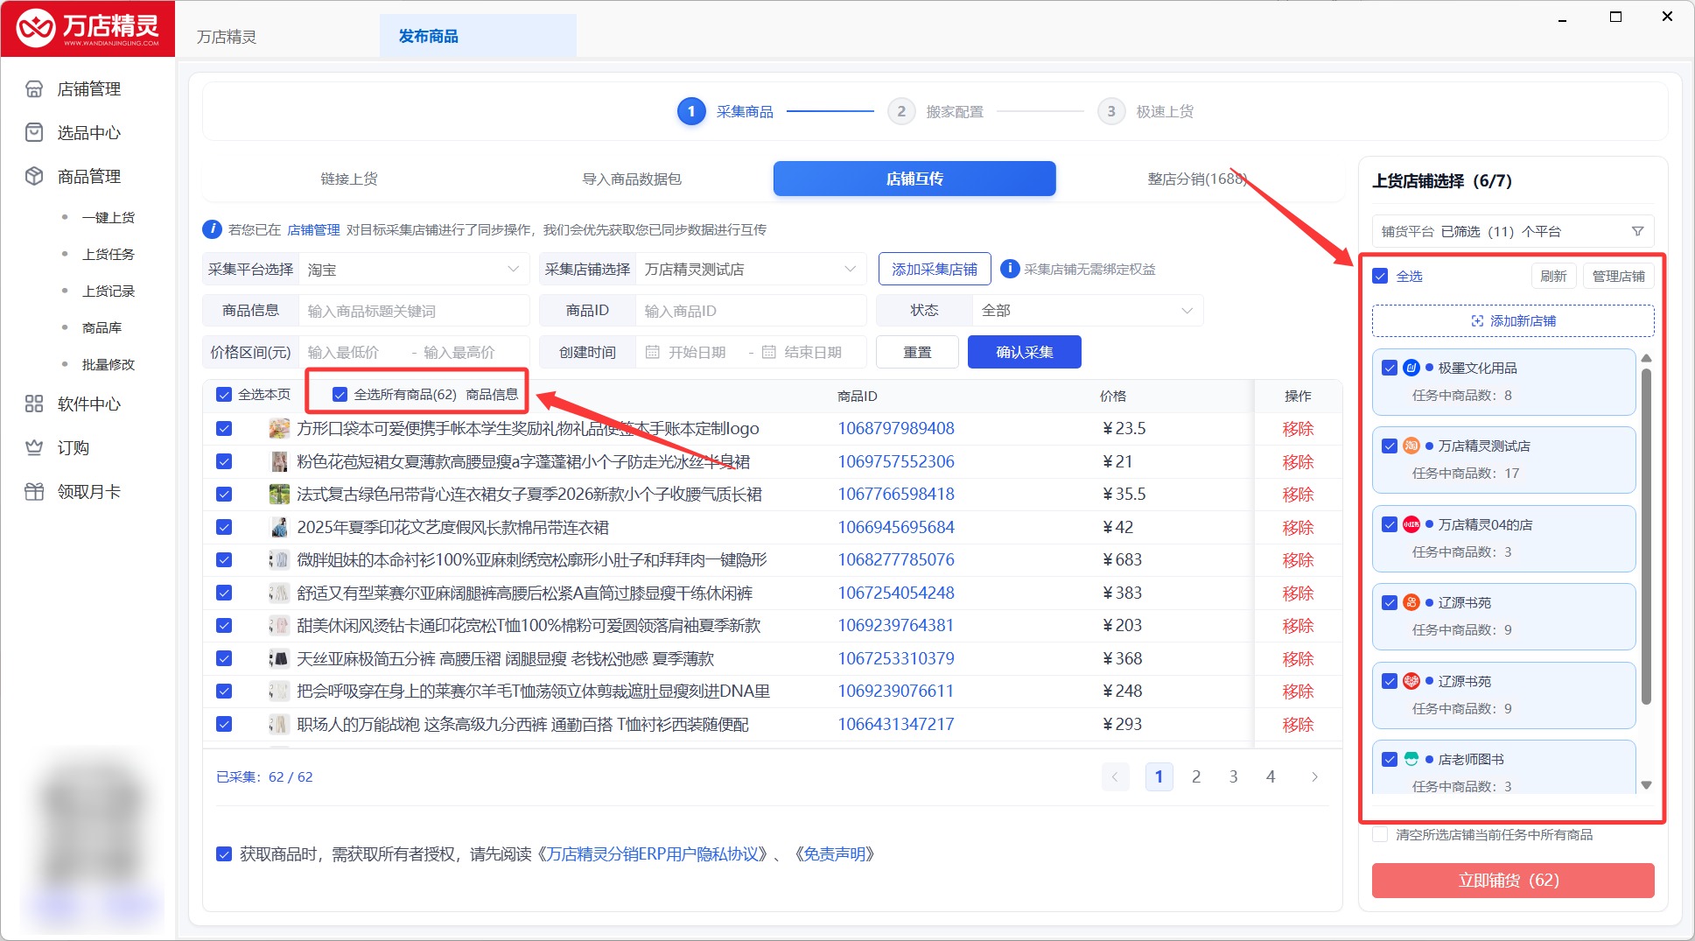Open the 状态 全部 dropdown
The height and width of the screenshot is (941, 1695).
tap(1088, 310)
